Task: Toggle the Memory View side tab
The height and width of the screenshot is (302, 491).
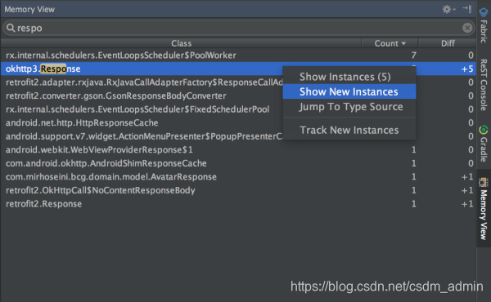Action: [484, 208]
